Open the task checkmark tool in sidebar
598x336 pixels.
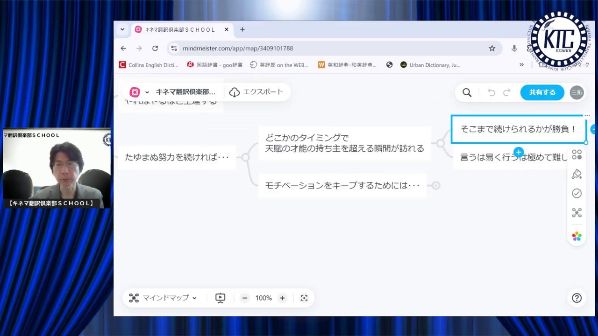tap(577, 193)
